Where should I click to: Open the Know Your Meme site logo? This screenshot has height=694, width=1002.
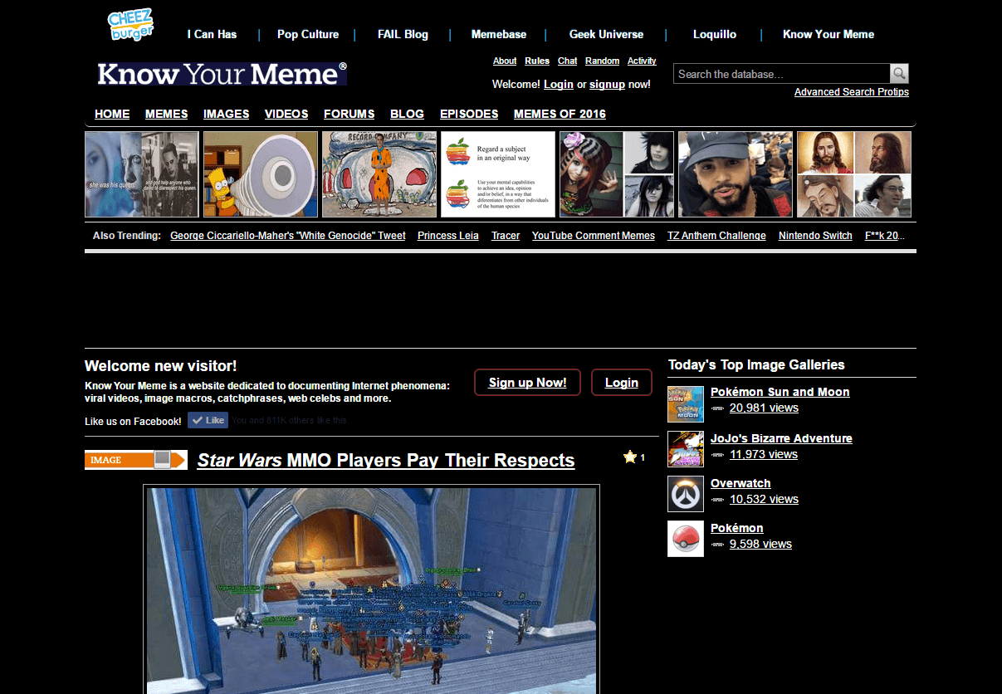pyautogui.click(x=222, y=74)
